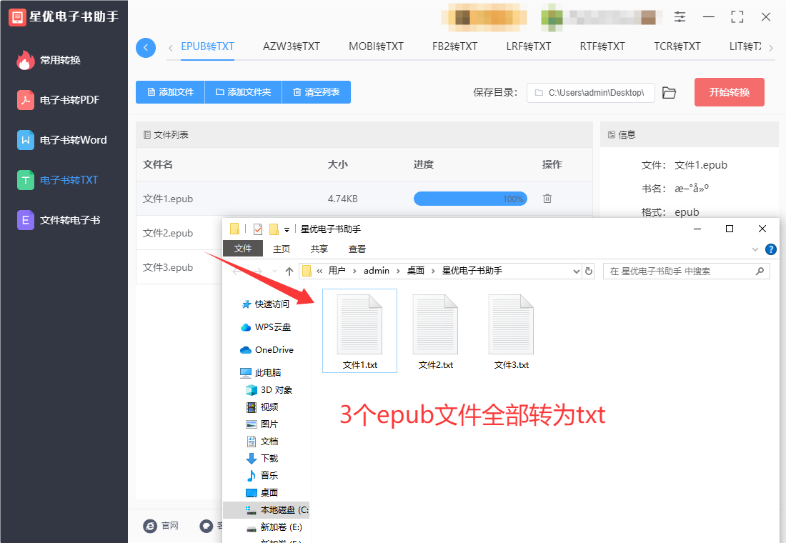
Task: Delete 文件1.epub with the trash icon
Action: coord(547,199)
